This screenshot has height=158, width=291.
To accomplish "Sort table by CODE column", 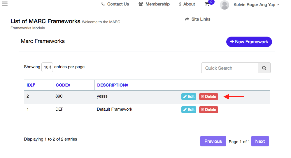I will coord(63,85).
